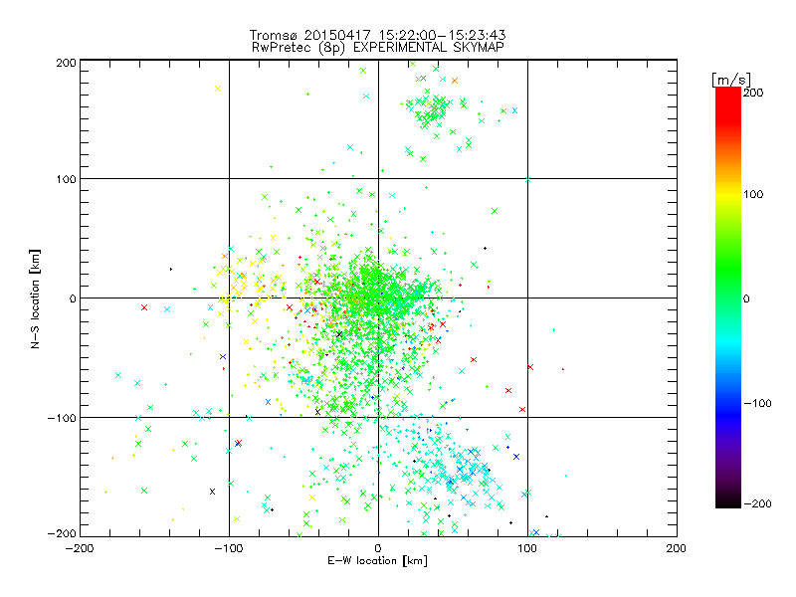
Task: Click the y-axis tick label '200'
Action: coord(67,63)
